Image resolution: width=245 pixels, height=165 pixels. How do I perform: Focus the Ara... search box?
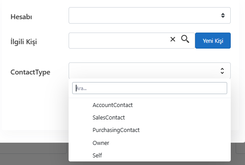(150, 88)
